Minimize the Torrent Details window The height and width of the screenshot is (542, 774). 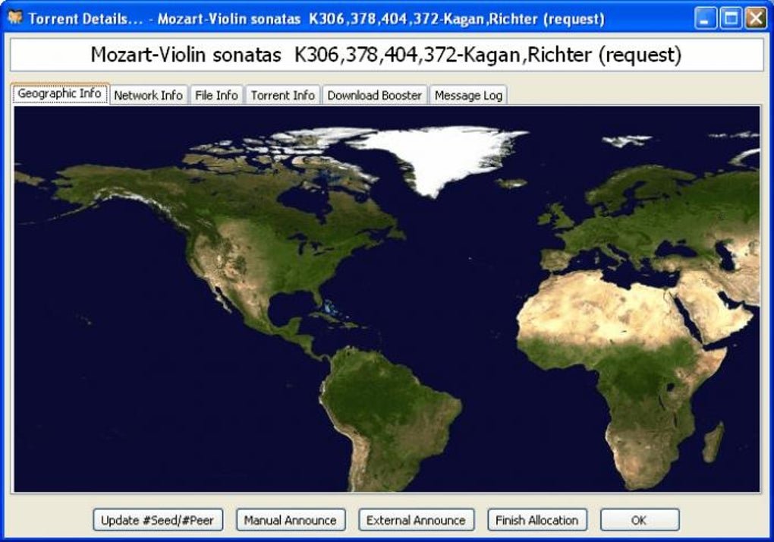click(706, 19)
